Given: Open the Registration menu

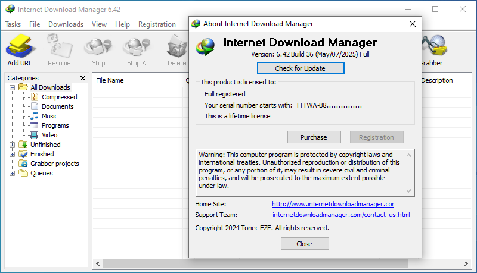Looking at the screenshot, I should (157, 24).
